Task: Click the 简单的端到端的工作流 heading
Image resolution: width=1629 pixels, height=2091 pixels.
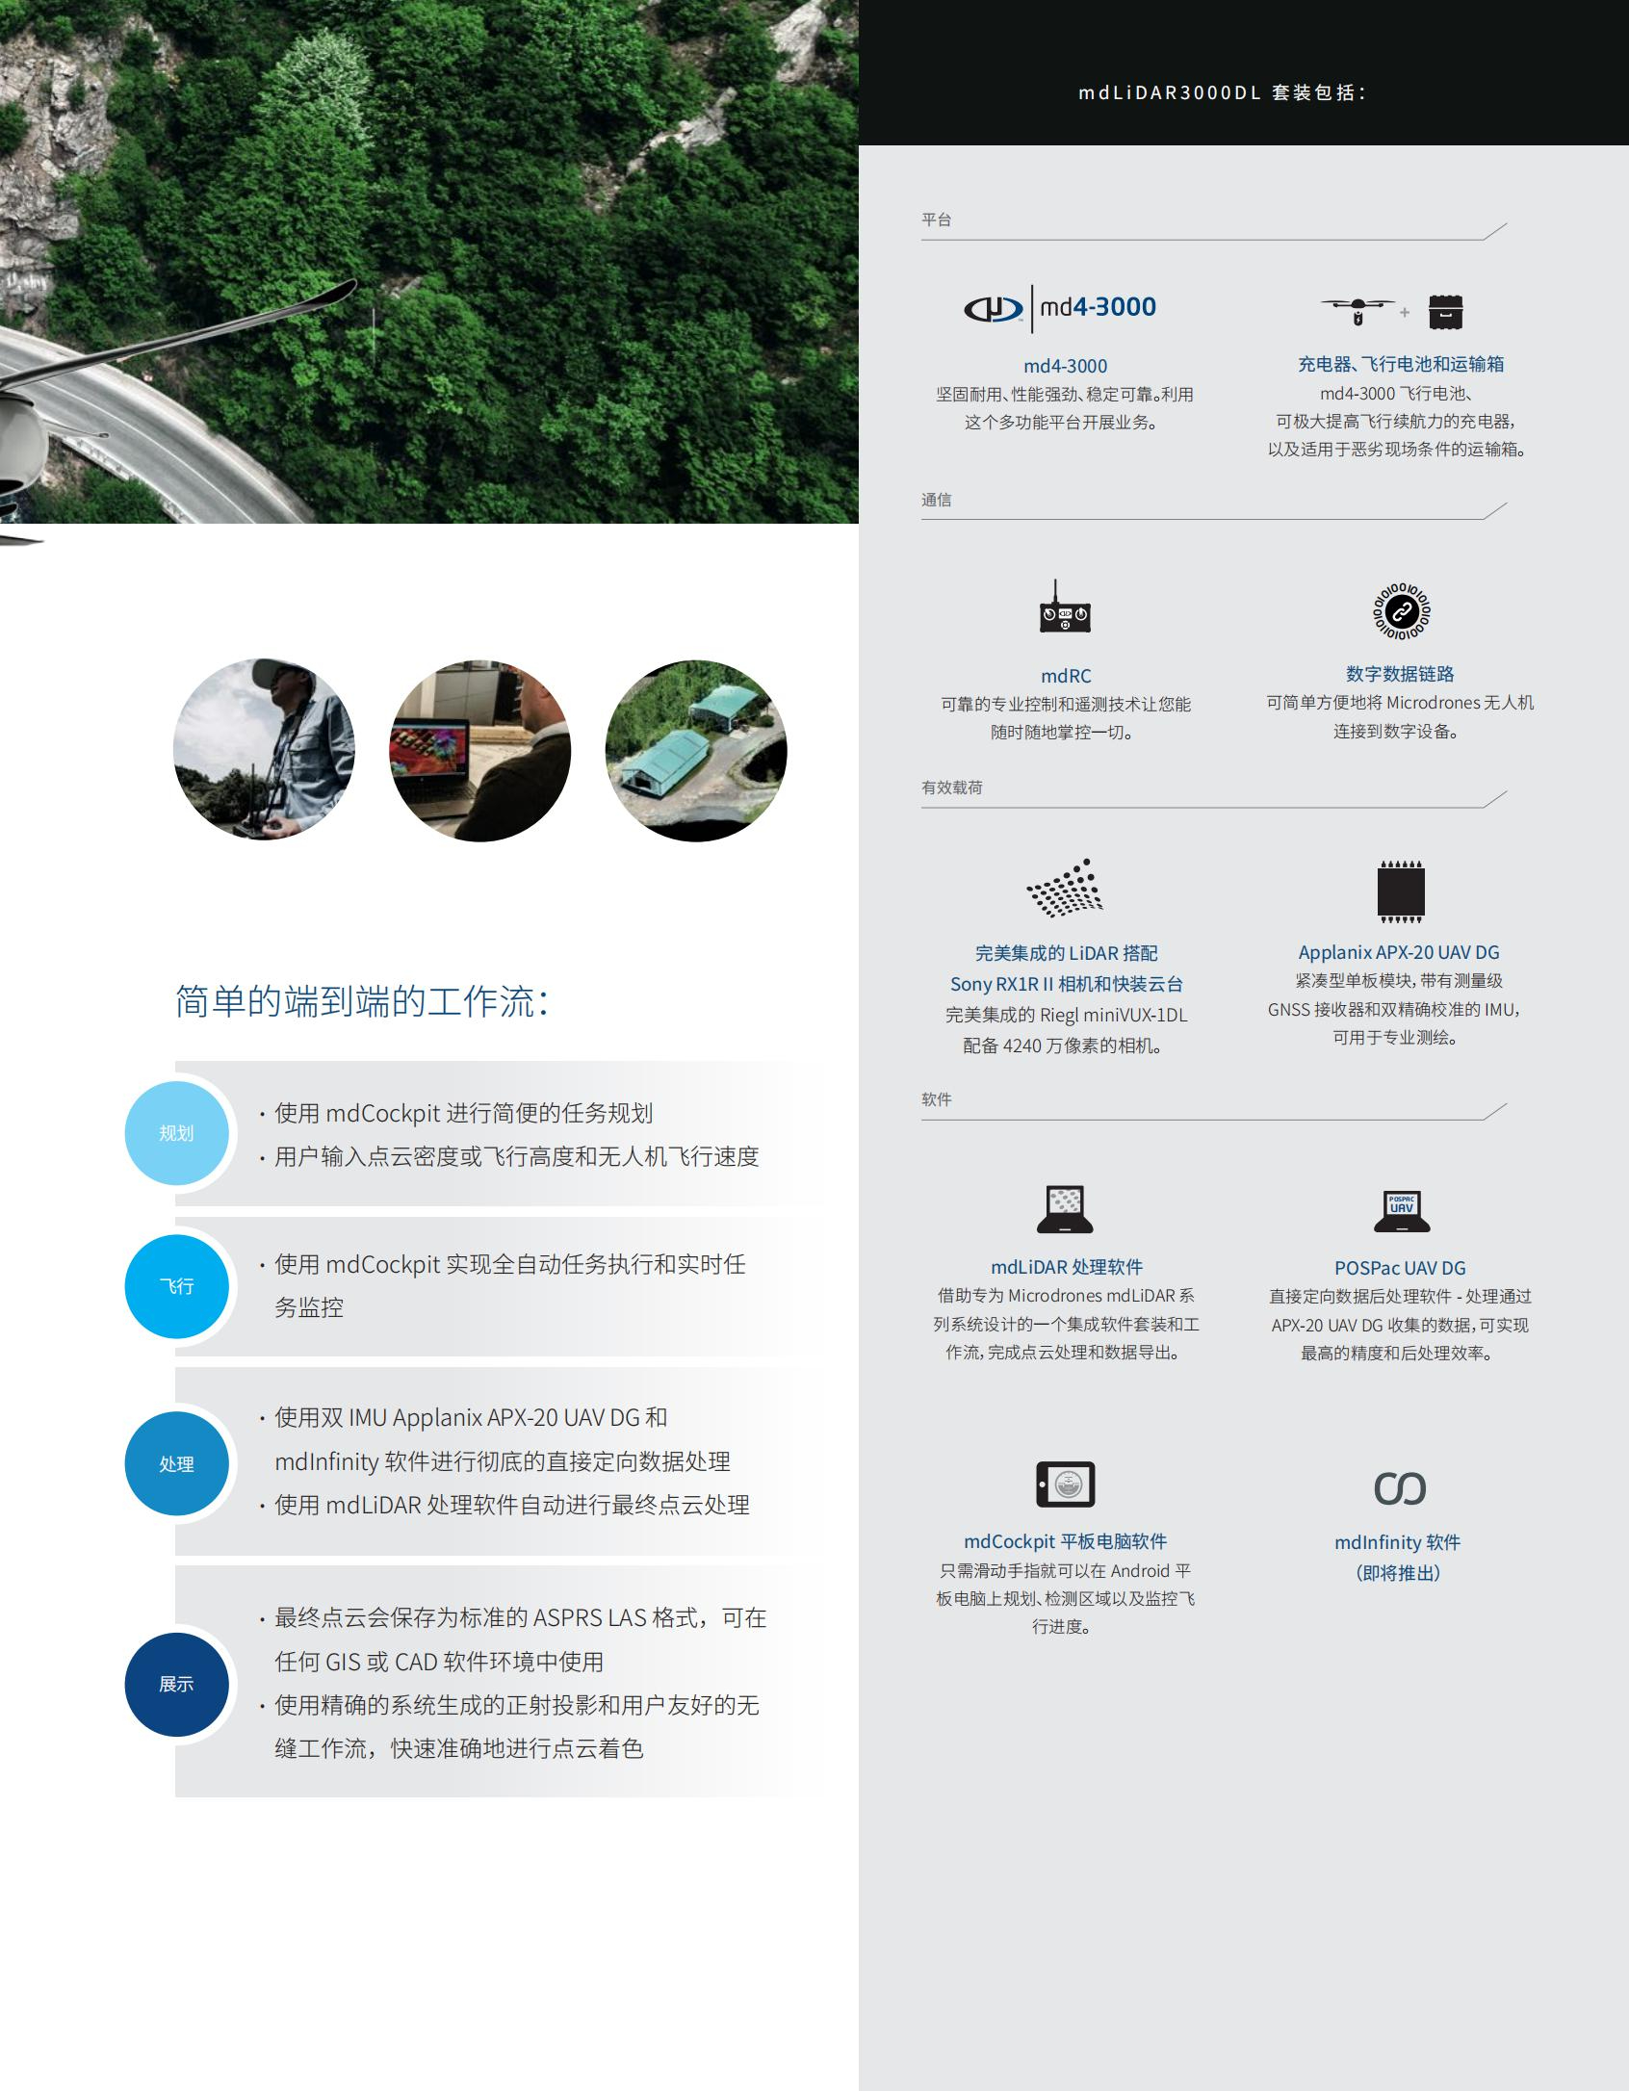Action: (x=362, y=1001)
